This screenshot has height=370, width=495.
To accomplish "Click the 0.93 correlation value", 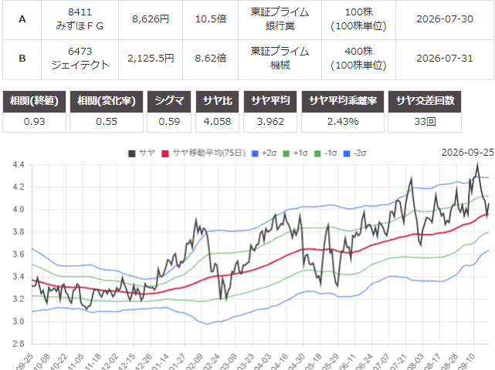I will 34,122.
